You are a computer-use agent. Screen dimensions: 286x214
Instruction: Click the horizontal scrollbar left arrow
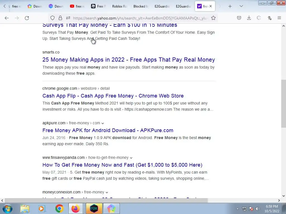2,200
